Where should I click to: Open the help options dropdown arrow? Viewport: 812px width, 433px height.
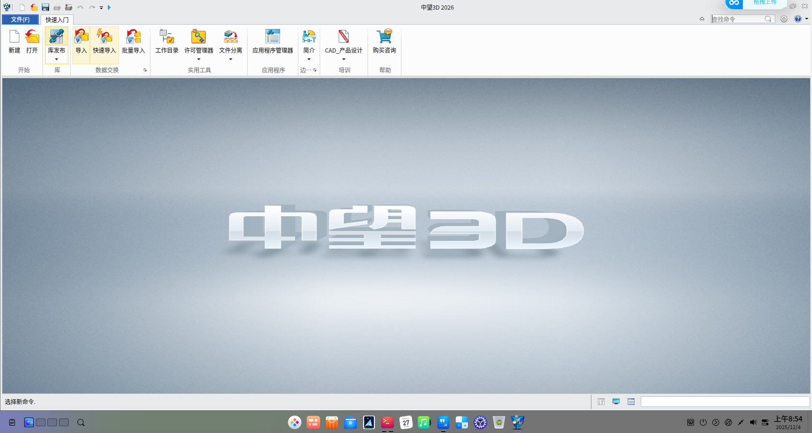coord(807,19)
